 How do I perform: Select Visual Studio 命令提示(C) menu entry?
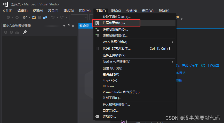[135, 92]
